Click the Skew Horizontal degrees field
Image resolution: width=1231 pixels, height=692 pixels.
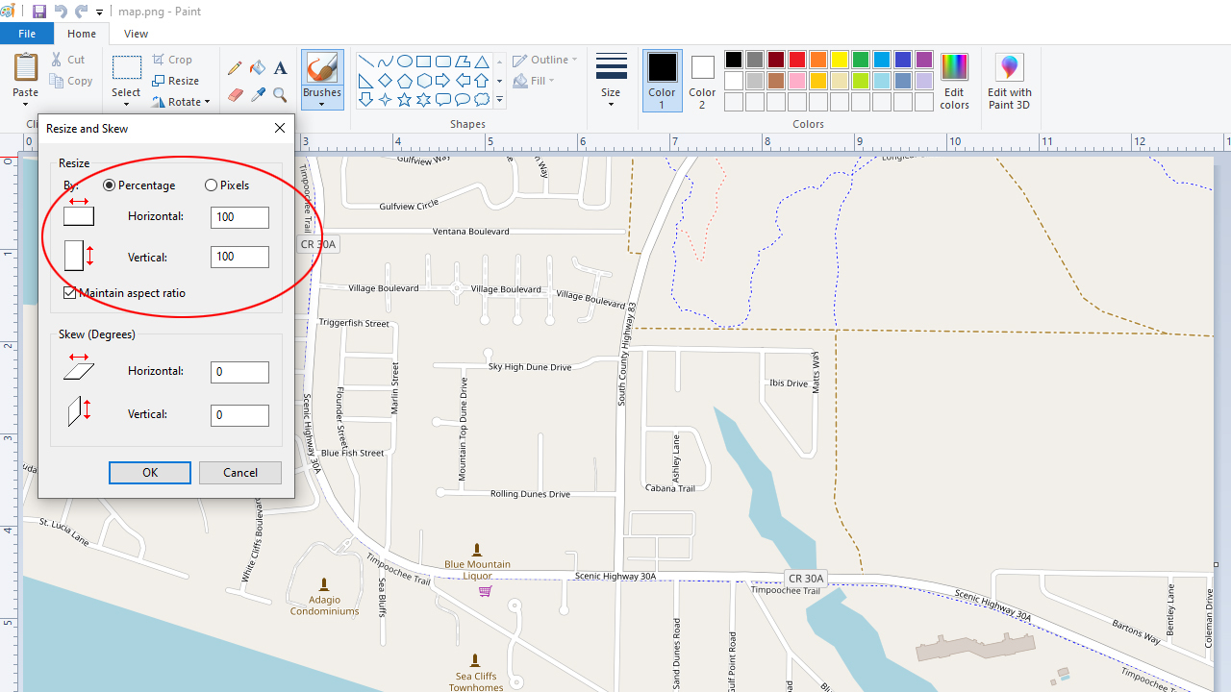tap(239, 372)
